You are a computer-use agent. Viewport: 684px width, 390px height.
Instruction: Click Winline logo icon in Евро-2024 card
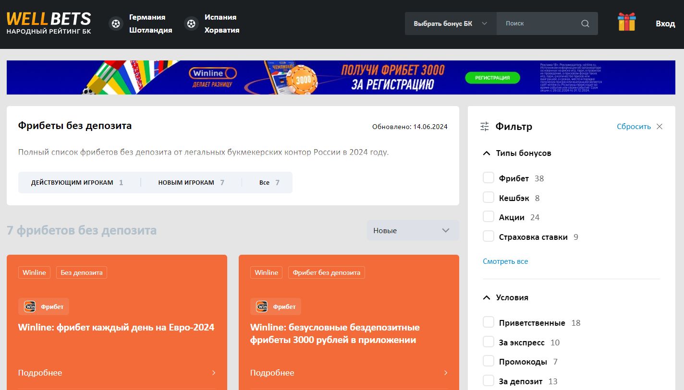[30, 307]
